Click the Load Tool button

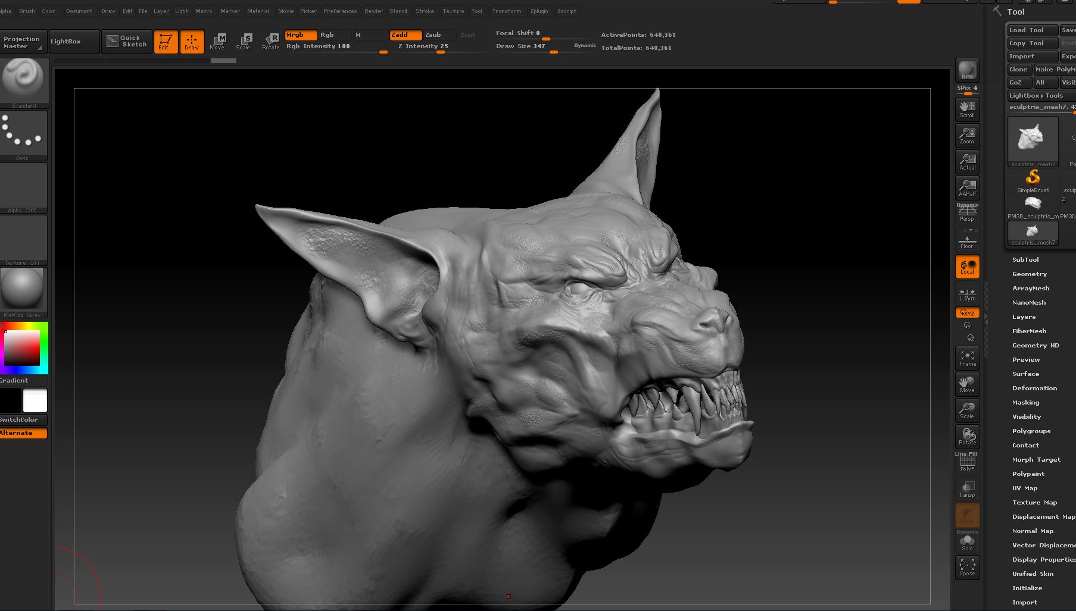tap(1033, 30)
